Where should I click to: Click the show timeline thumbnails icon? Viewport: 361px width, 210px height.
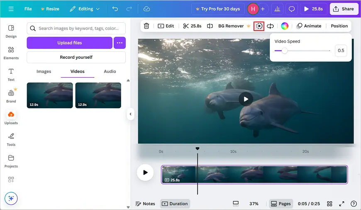(236, 203)
